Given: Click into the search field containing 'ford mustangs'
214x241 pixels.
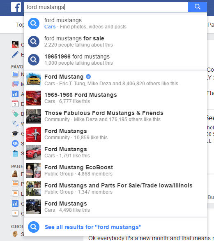Looking at the screenshot, I should pos(106,7).
